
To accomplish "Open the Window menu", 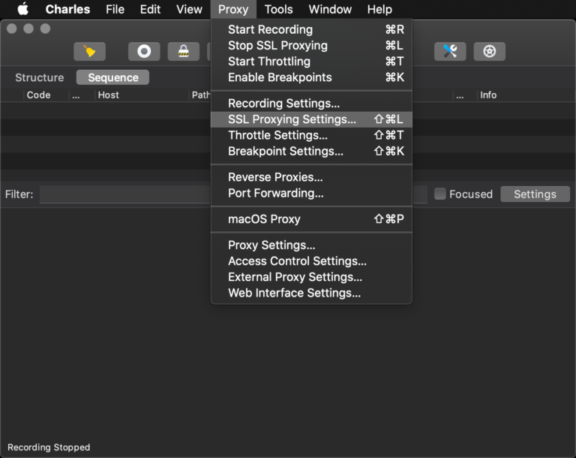I will click(x=330, y=9).
